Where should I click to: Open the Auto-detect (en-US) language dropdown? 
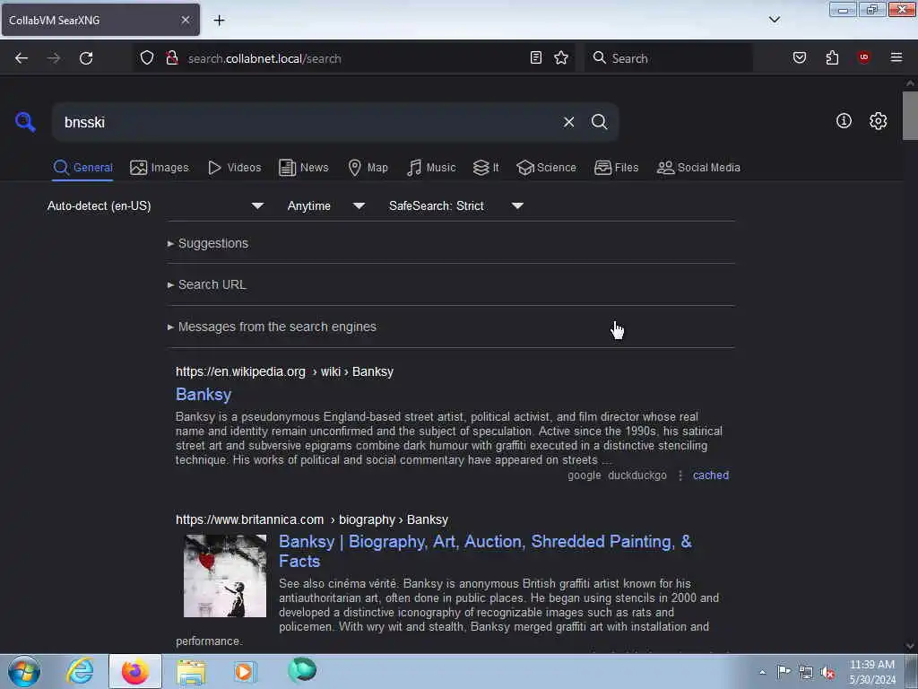point(156,205)
